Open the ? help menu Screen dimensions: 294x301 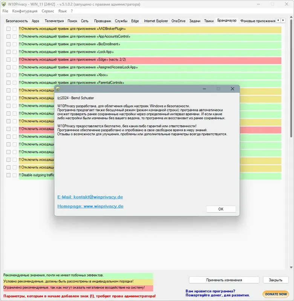(x=72, y=11)
